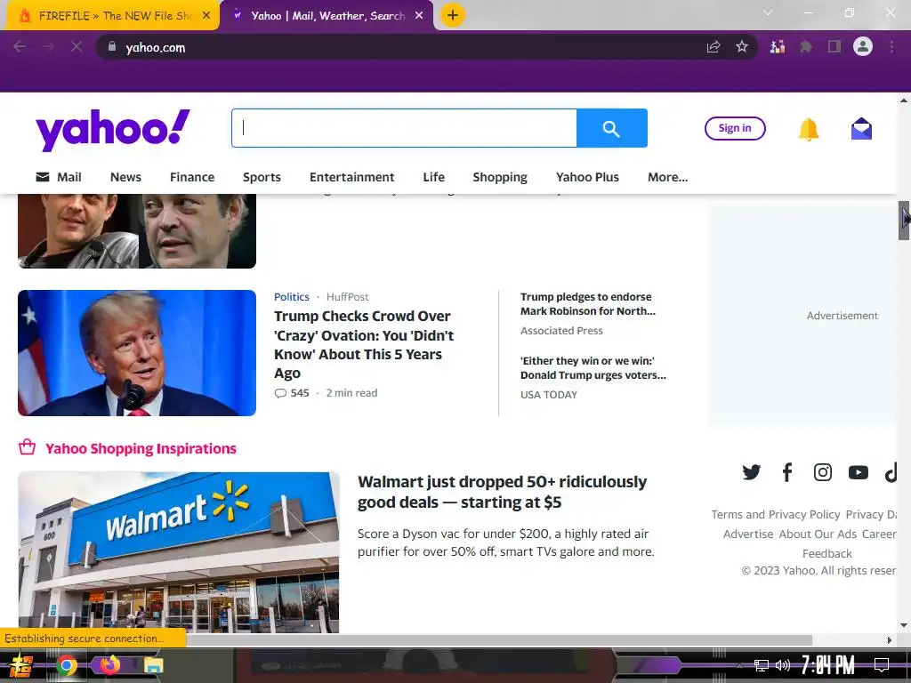
Task: Open the About Our Ads footer link
Action: click(818, 534)
